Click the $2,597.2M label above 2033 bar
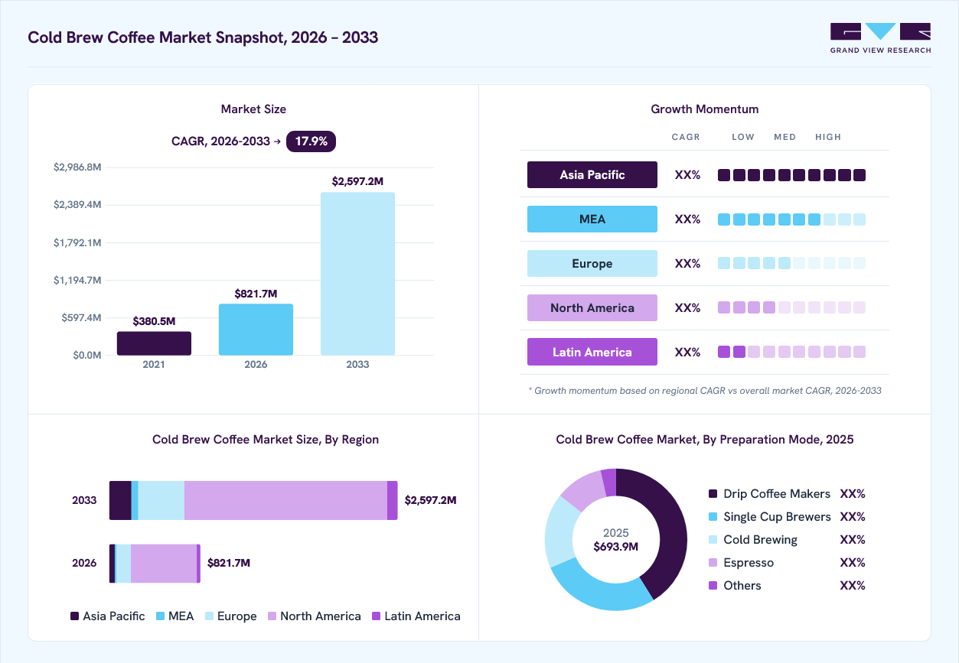 click(357, 181)
